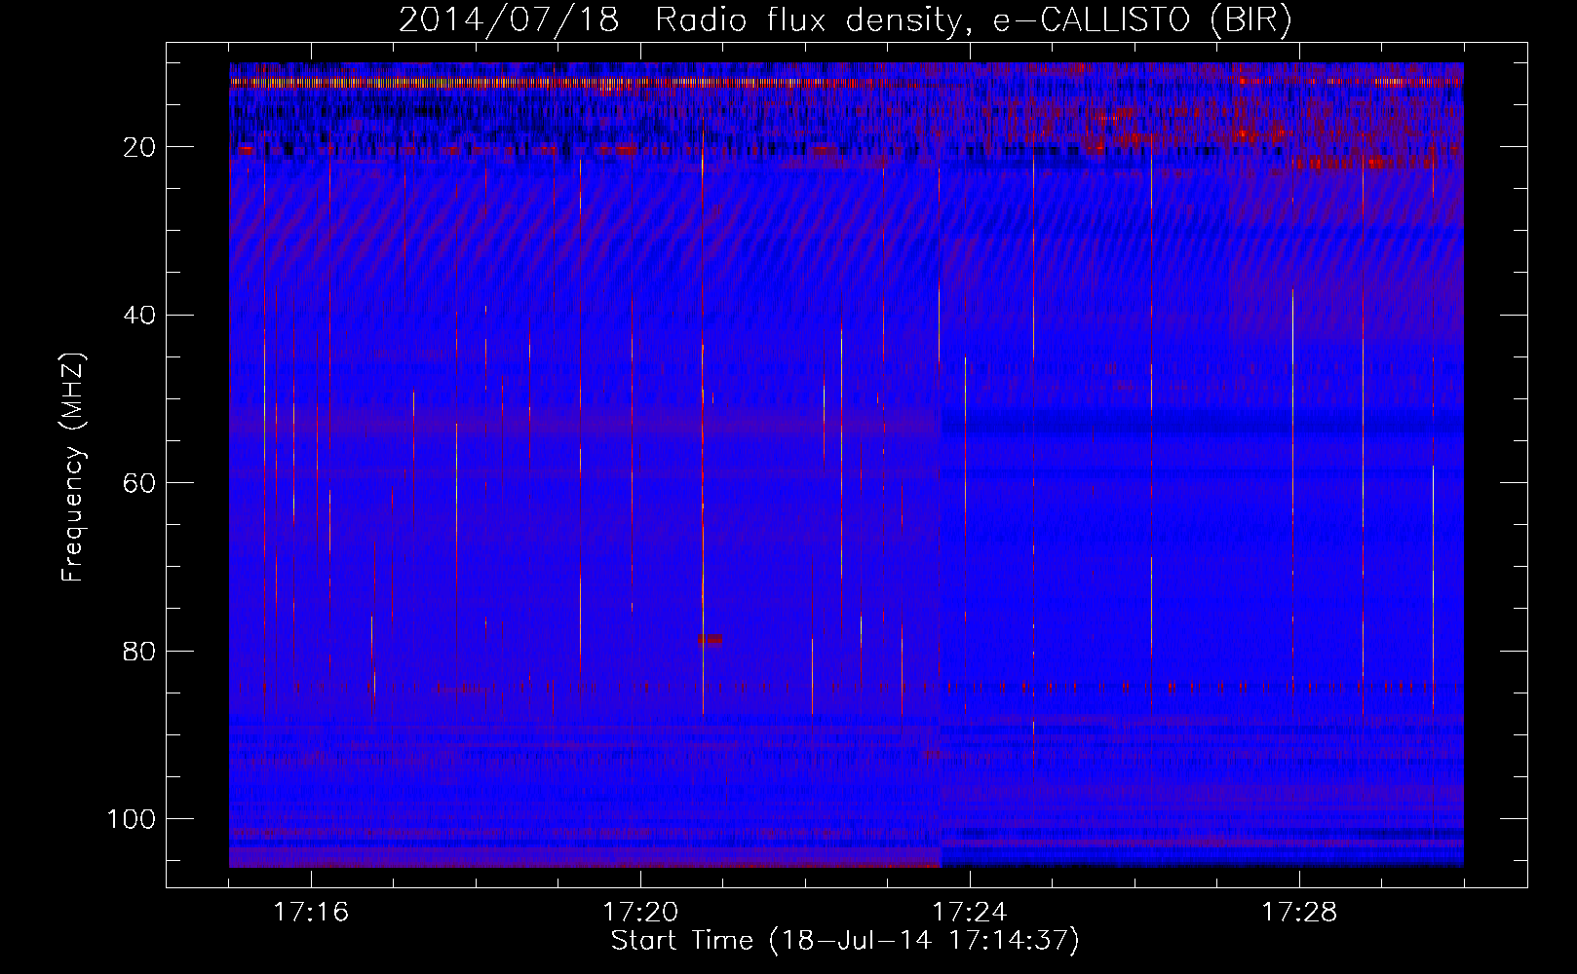Click the 'Start Time (18-Jul-14 17:14:37)' label

pos(845,941)
